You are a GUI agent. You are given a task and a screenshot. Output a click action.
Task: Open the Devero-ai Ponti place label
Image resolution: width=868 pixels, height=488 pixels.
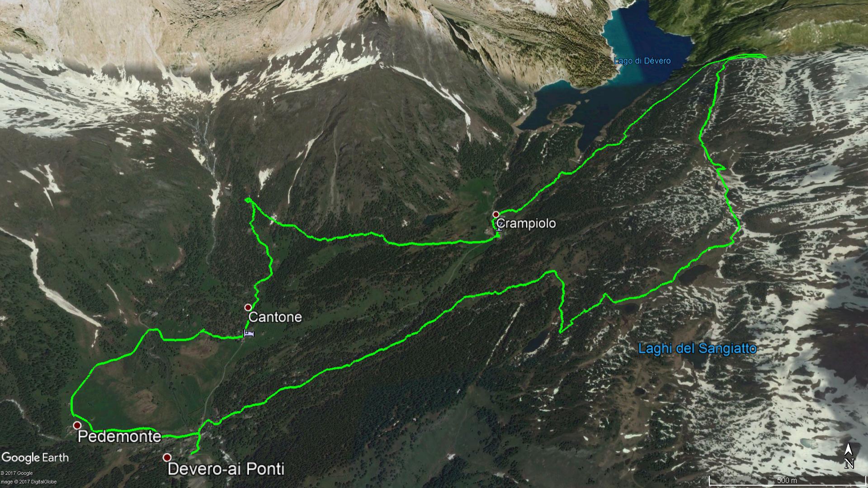click(x=226, y=469)
